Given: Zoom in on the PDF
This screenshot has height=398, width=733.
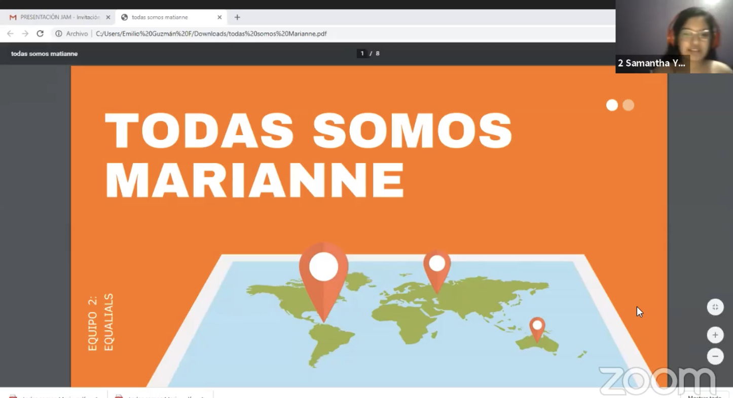Looking at the screenshot, I should pyautogui.click(x=715, y=335).
